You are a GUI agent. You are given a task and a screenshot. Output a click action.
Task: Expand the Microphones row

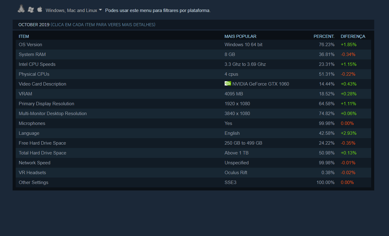point(193,123)
